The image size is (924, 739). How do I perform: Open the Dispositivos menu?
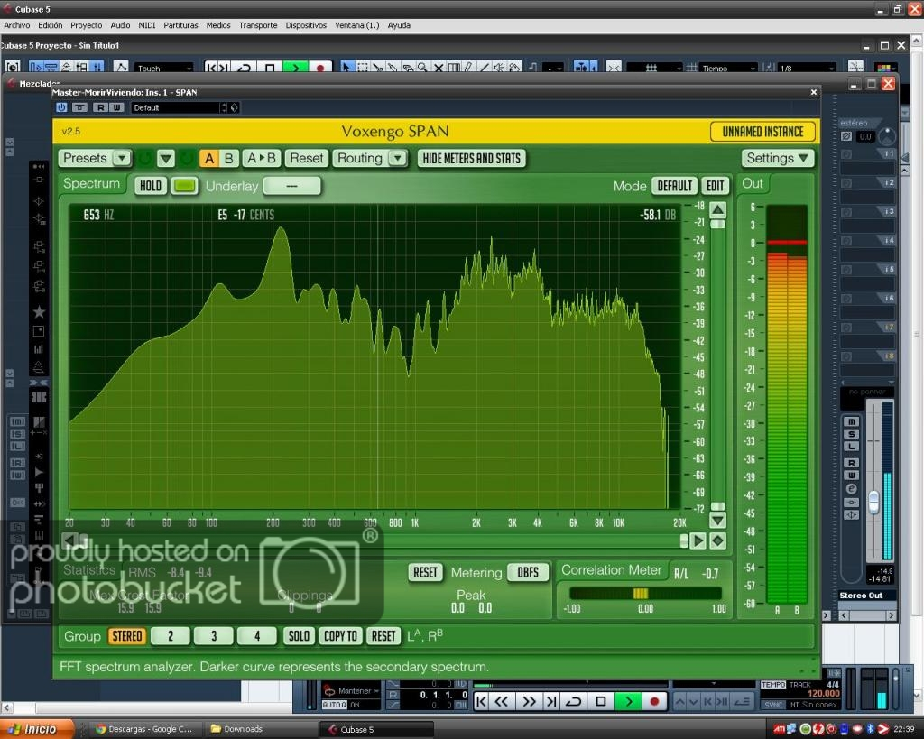point(306,25)
